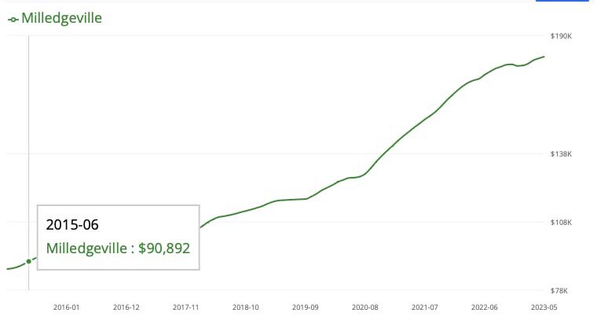Click the 2017-11 x-axis label

[x=185, y=307]
